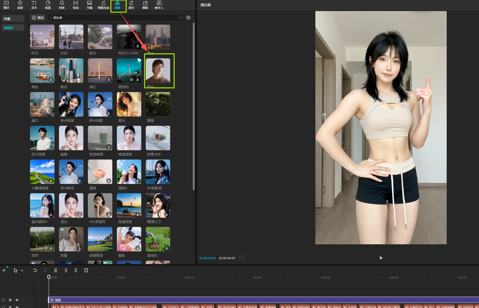Image resolution: width=479 pixels, height=308 pixels.
Task: Click the filter panel vertical scrollbar
Action: (194, 106)
